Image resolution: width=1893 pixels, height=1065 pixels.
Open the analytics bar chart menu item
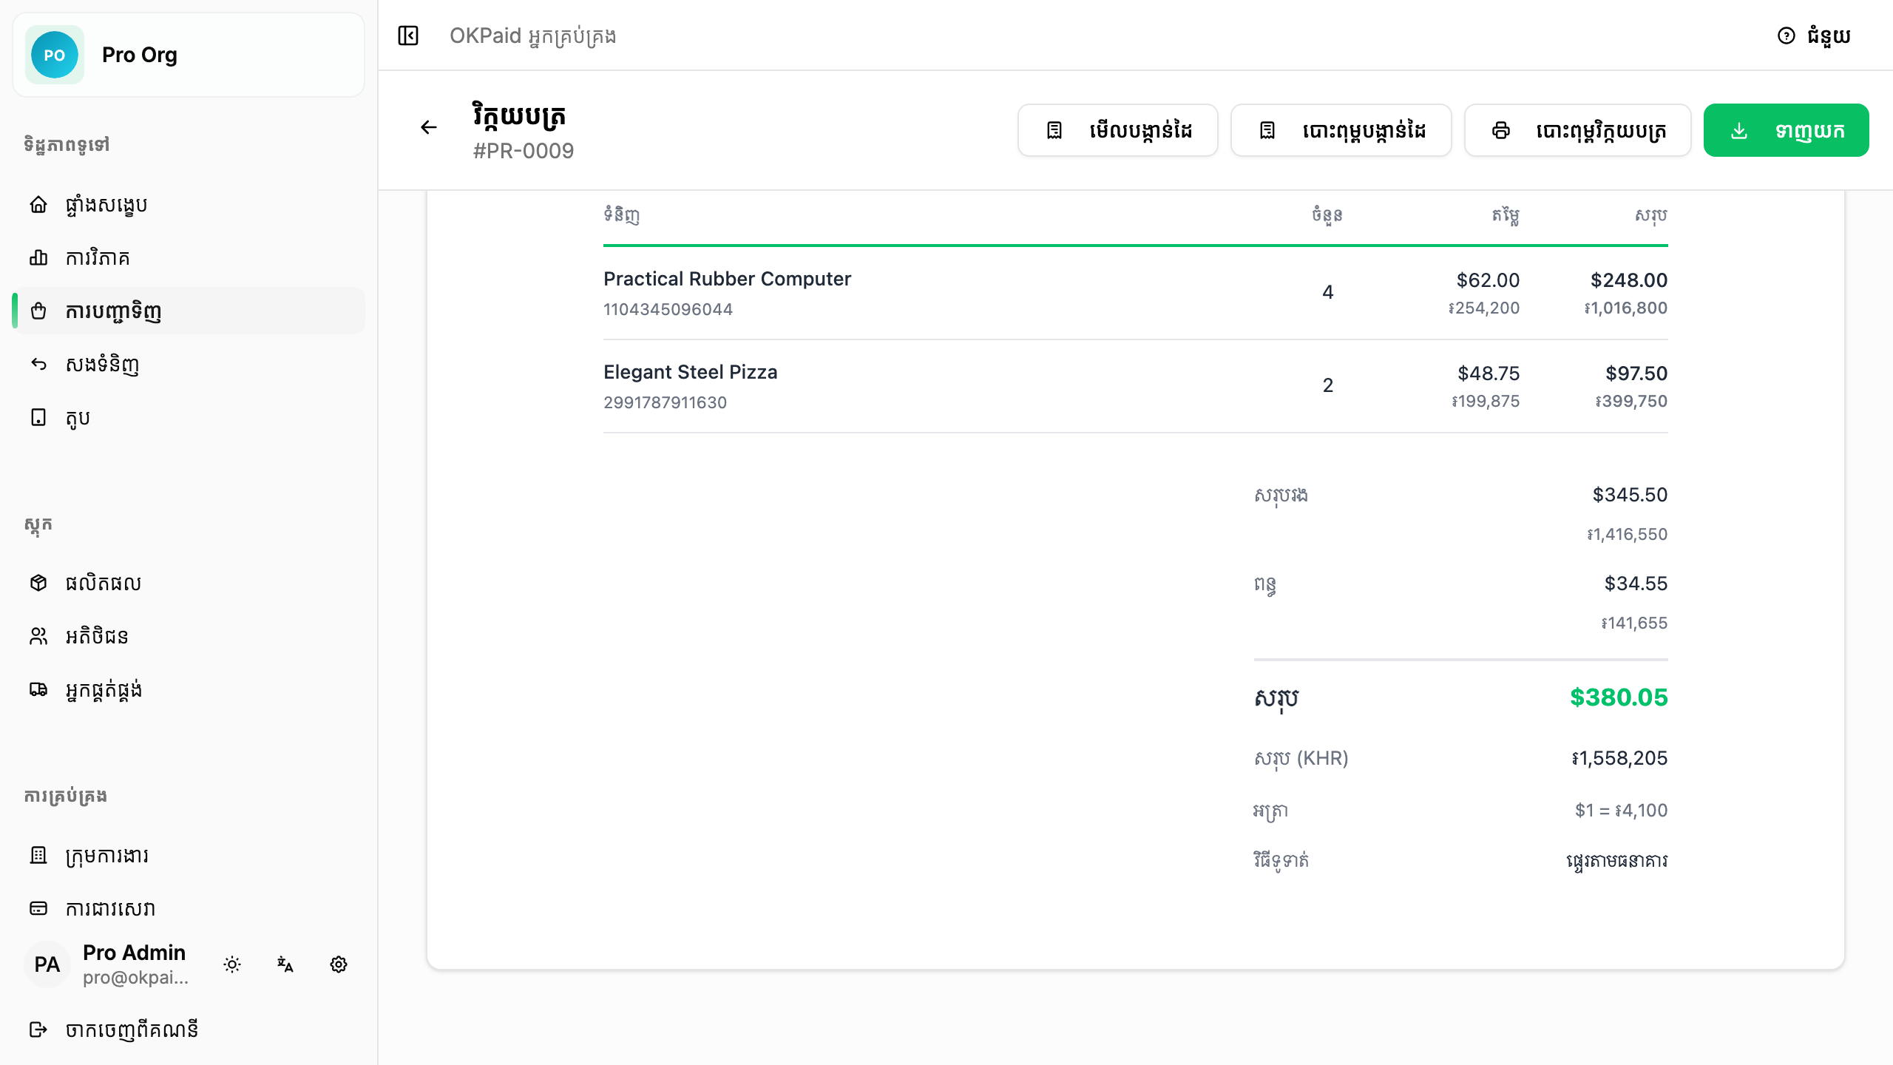(189, 257)
